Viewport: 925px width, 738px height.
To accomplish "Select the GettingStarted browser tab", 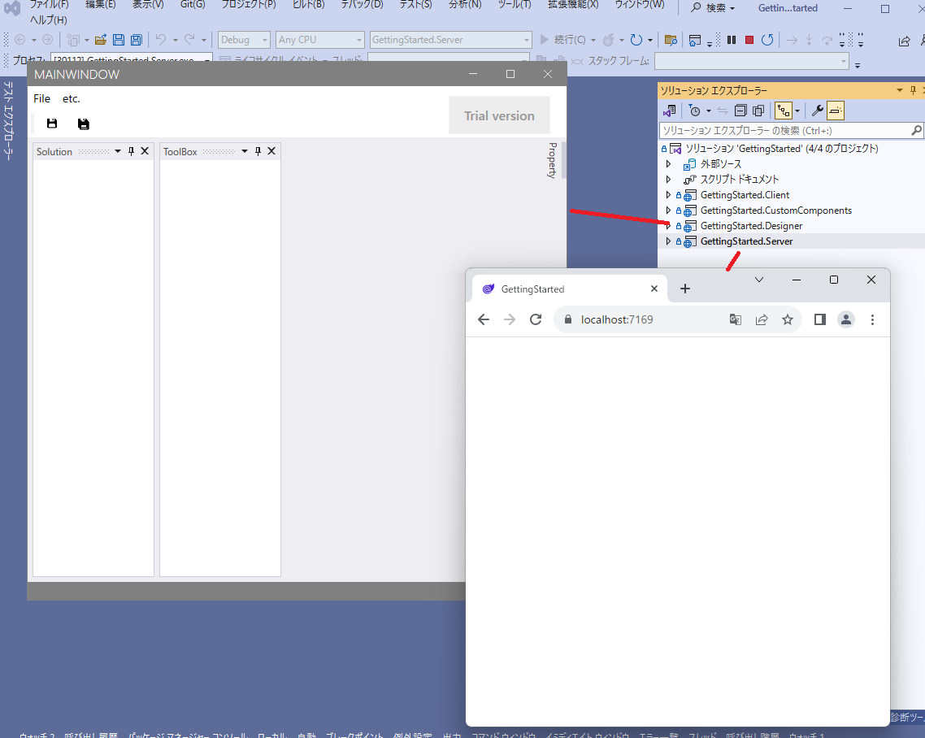I will tap(532, 289).
